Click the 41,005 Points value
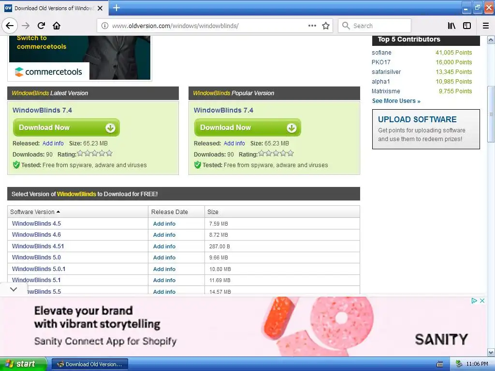The height and width of the screenshot is (371, 495). coord(453,52)
